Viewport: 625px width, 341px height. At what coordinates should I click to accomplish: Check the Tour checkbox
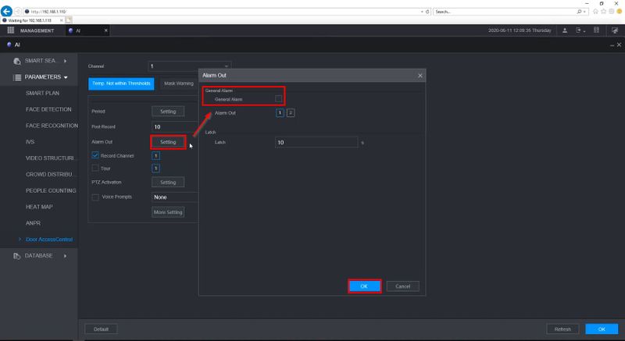tap(95, 168)
